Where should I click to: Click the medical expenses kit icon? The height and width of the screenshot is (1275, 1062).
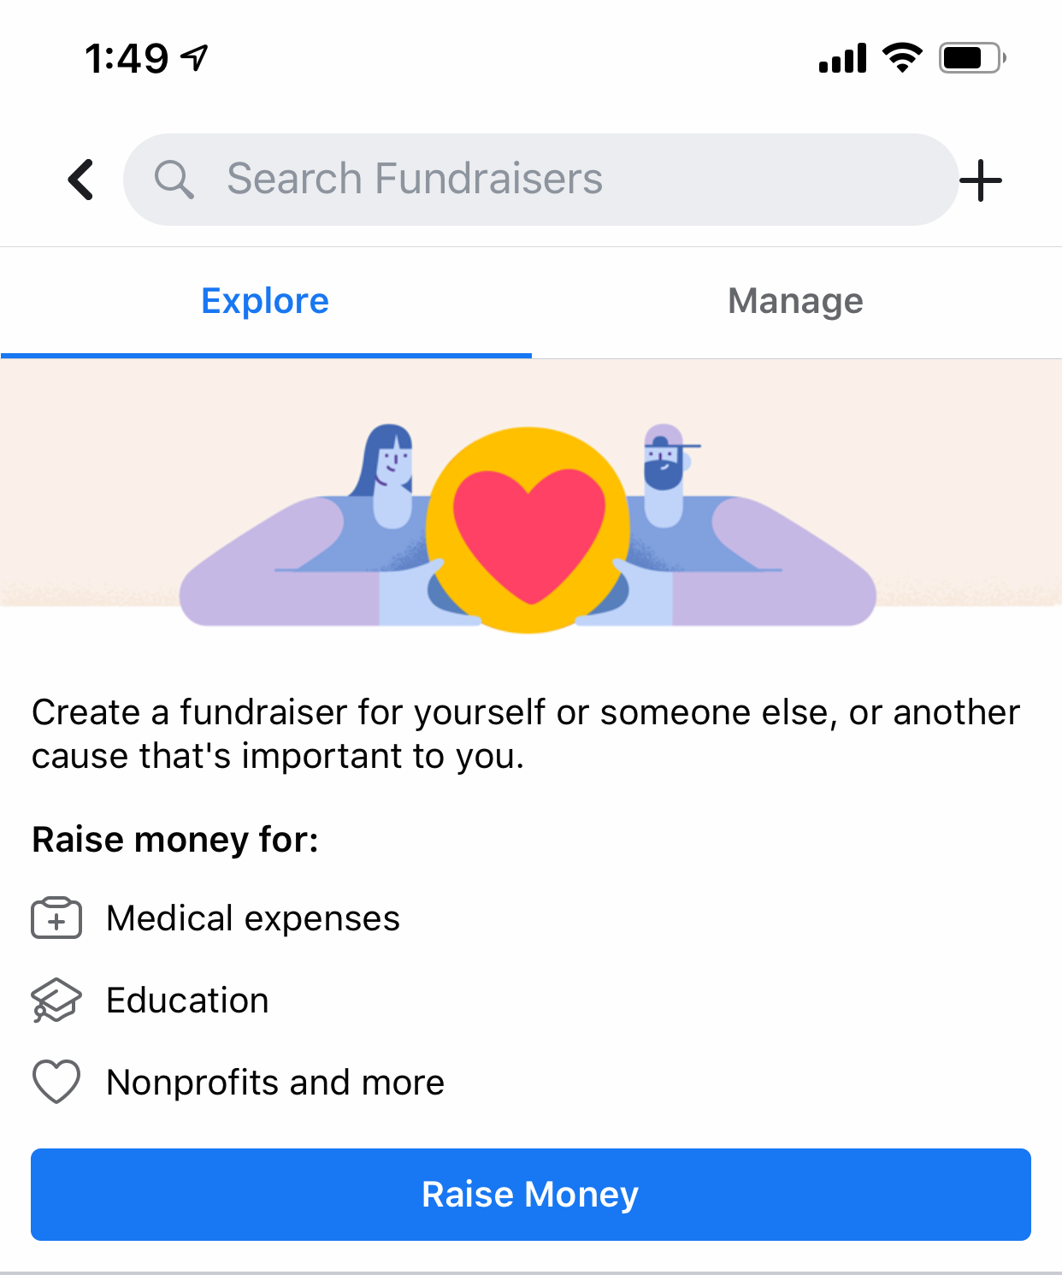(x=56, y=918)
